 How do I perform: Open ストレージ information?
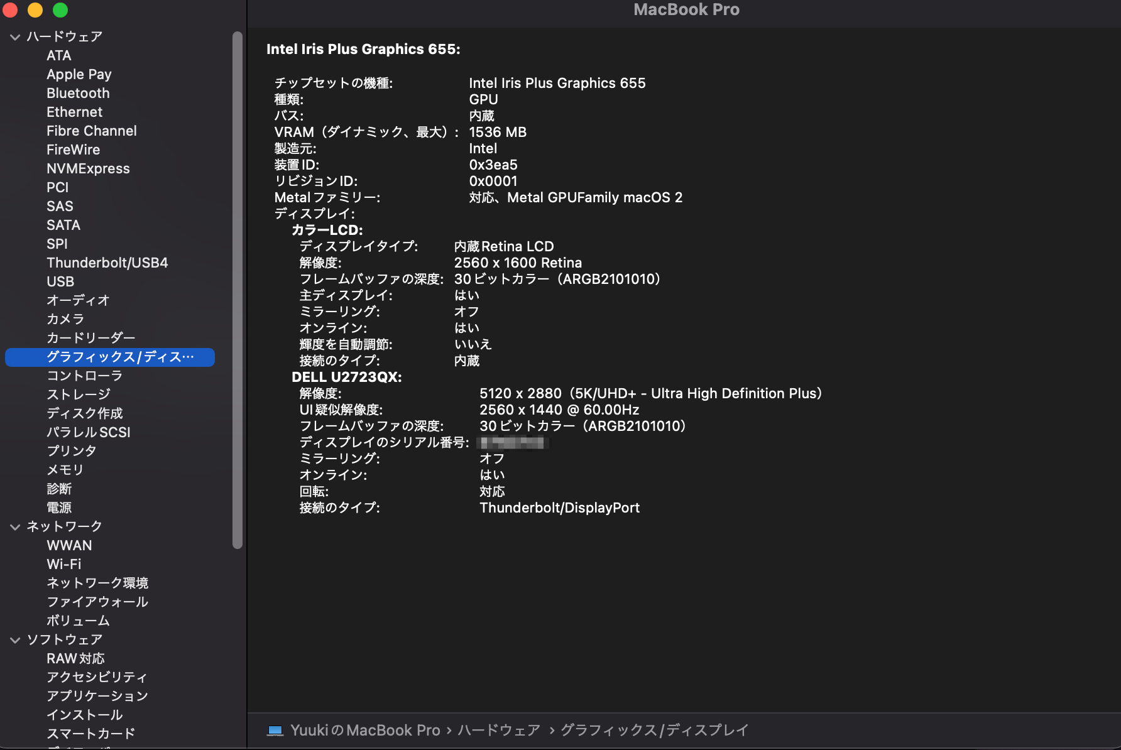point(79,395)
